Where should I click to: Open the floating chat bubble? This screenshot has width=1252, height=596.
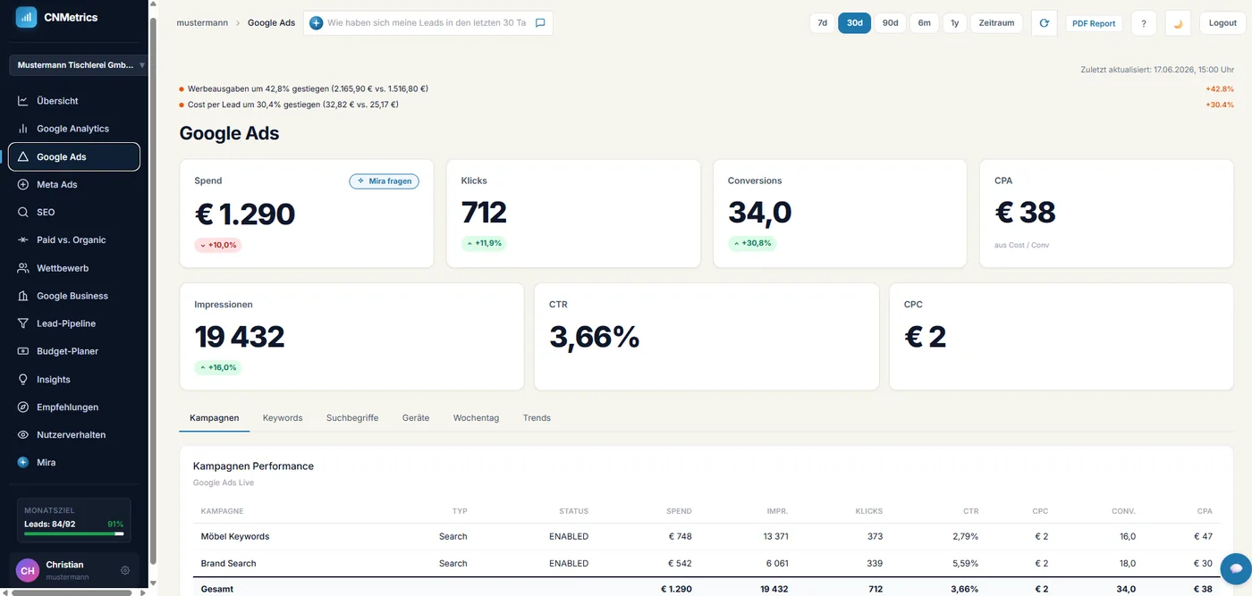[1236, 568]
